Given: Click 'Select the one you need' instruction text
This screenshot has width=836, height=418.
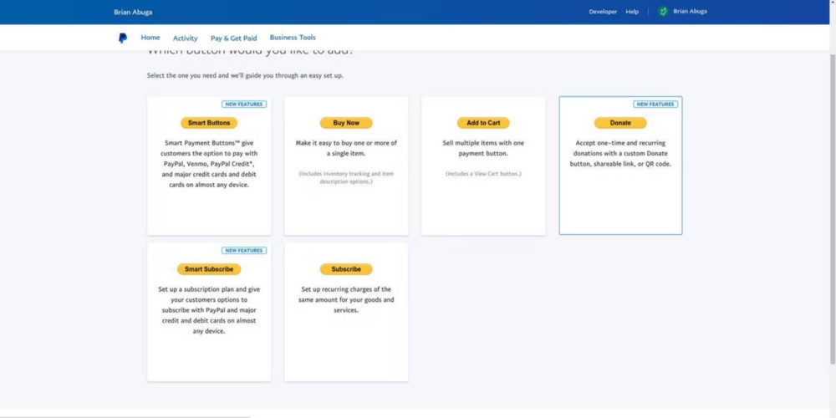Looking at the screenshot, I should pos(245,76).
